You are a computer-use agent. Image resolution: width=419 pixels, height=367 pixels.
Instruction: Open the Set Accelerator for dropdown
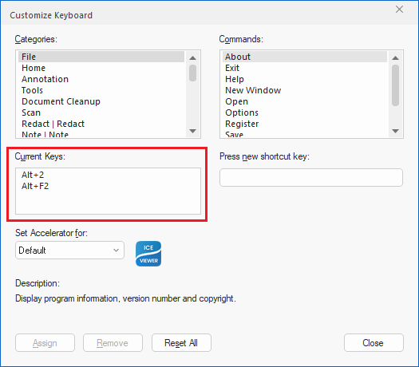[x=69, y=251]
